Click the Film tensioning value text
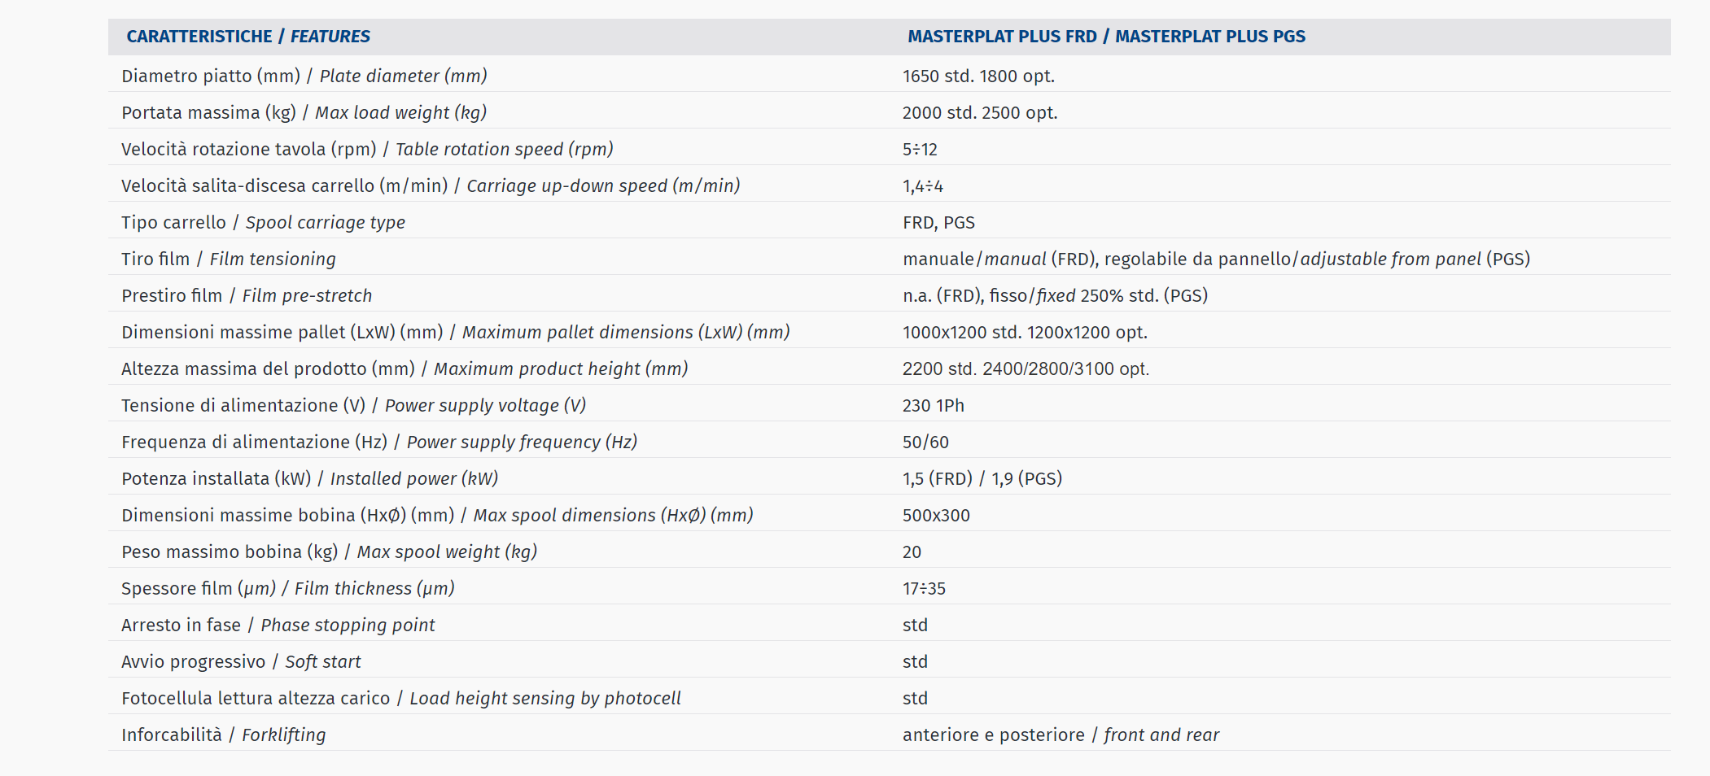 pos(1216,259)
